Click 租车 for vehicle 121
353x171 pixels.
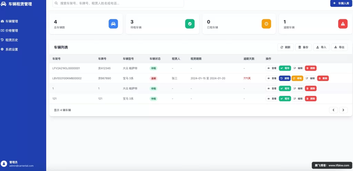(x=285, y=99)
